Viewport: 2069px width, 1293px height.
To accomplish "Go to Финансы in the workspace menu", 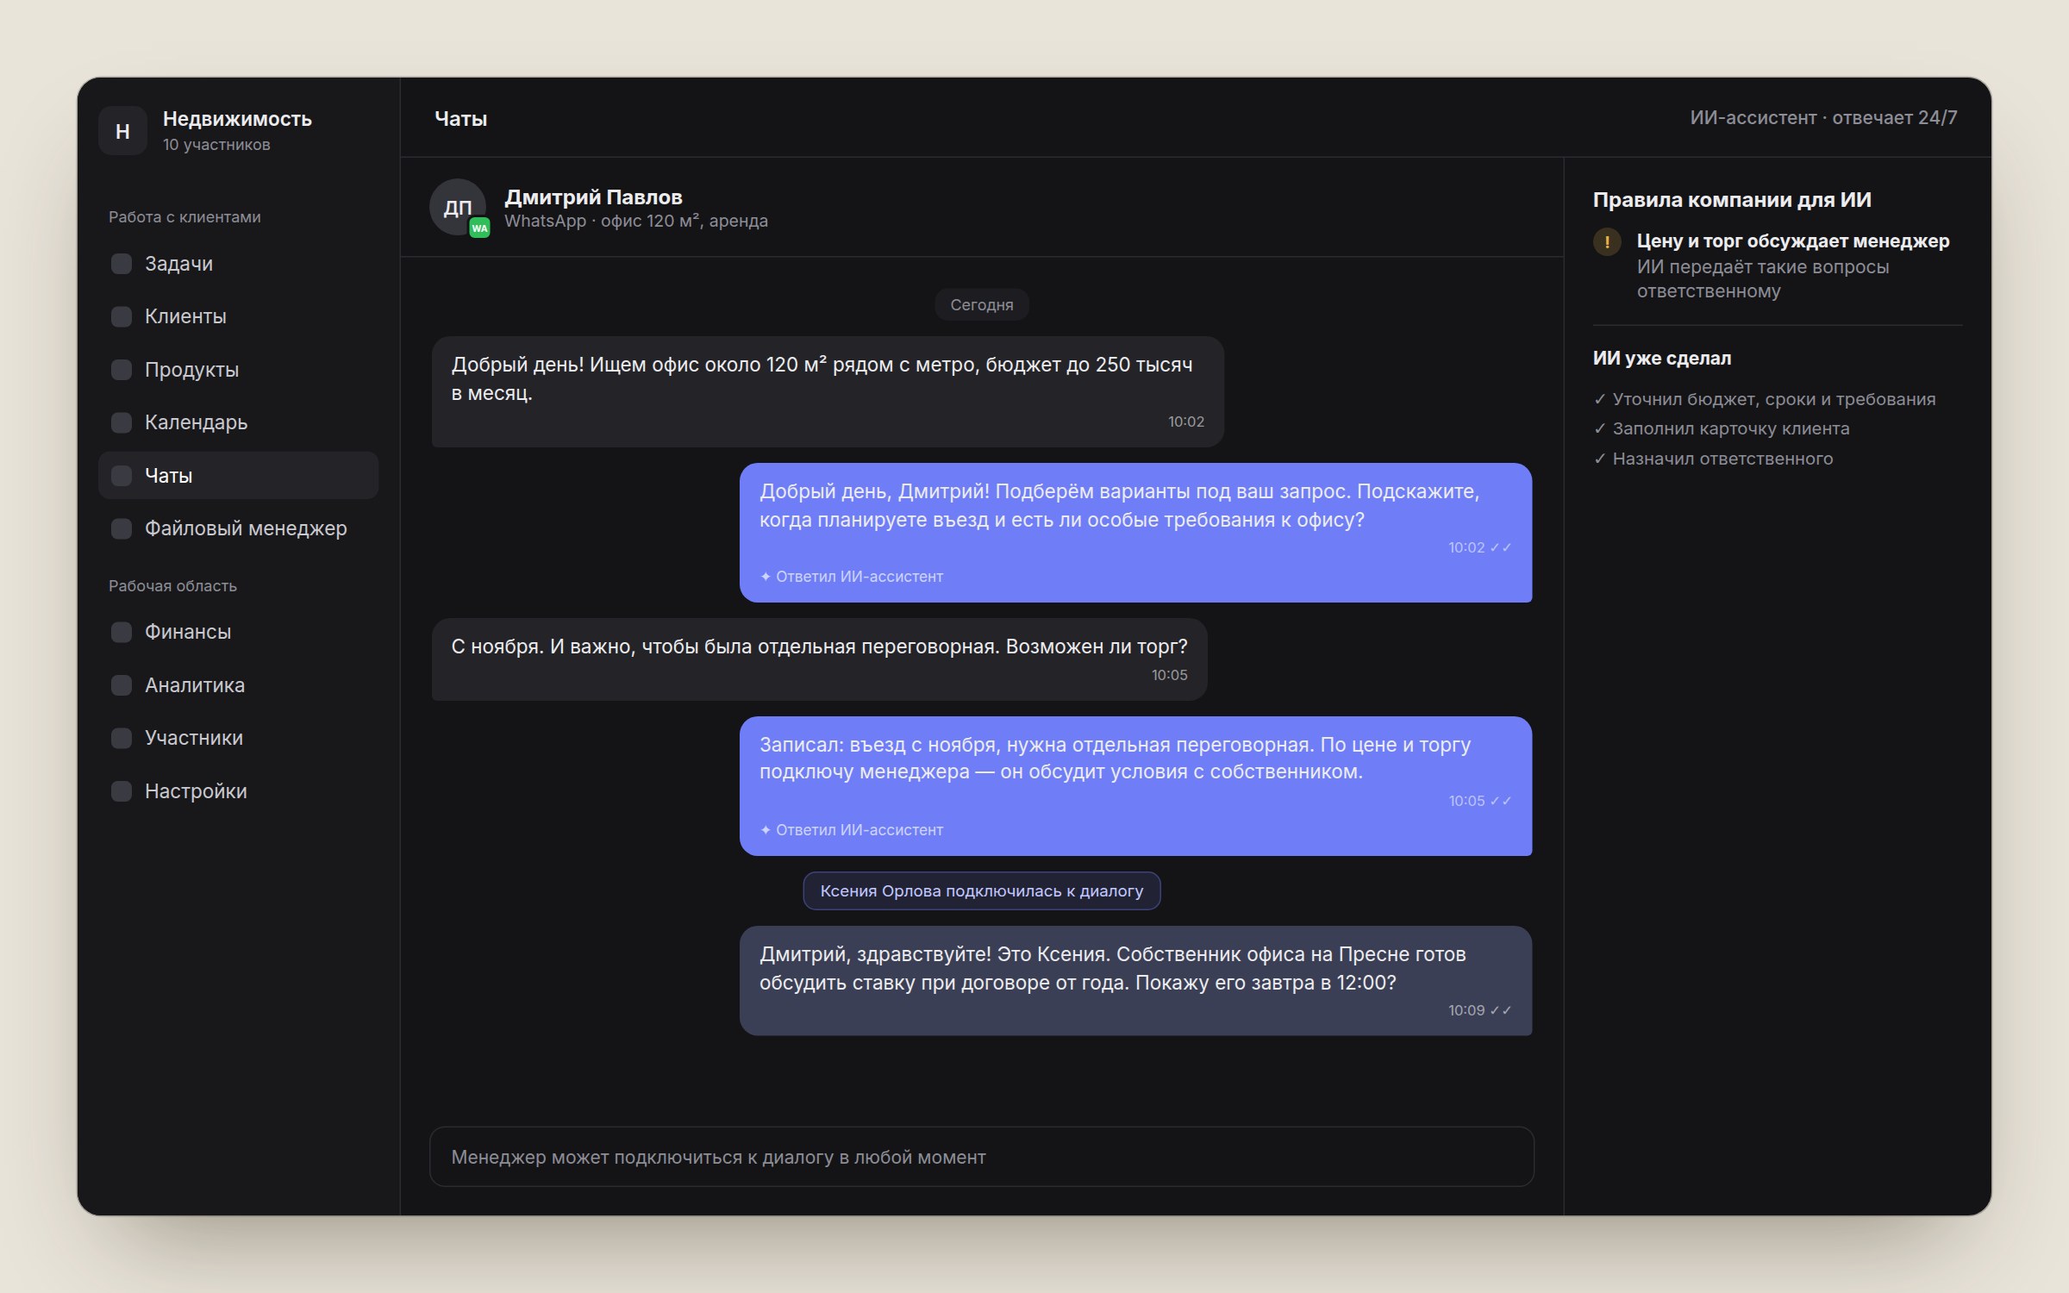I will point(239,632).
